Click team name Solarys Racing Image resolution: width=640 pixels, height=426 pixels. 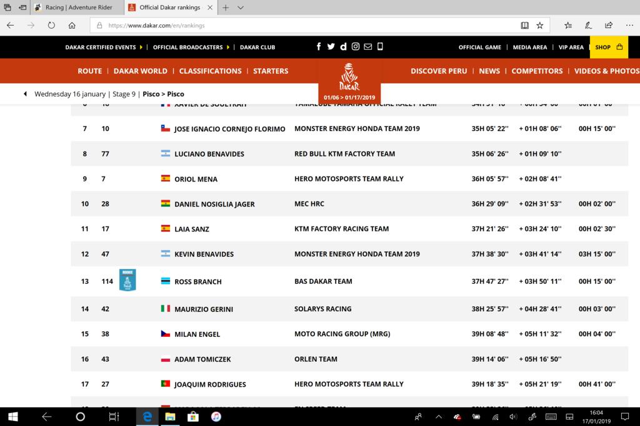tap(323, 309)
